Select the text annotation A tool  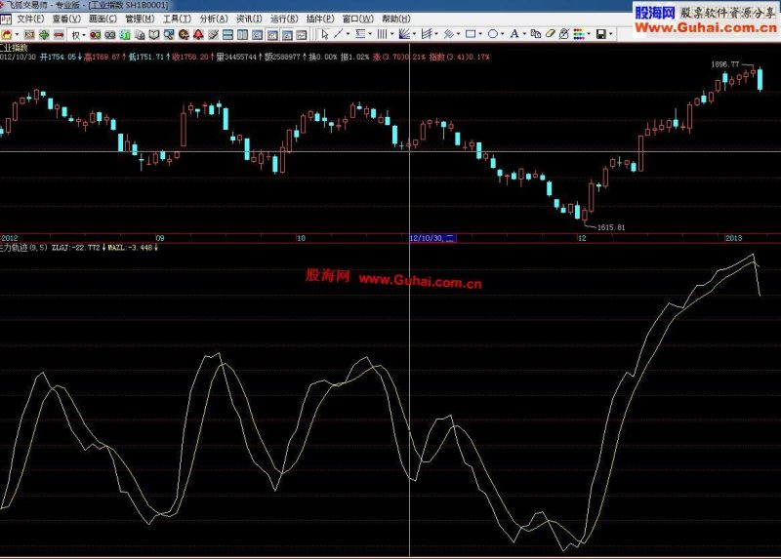[514, 34]
